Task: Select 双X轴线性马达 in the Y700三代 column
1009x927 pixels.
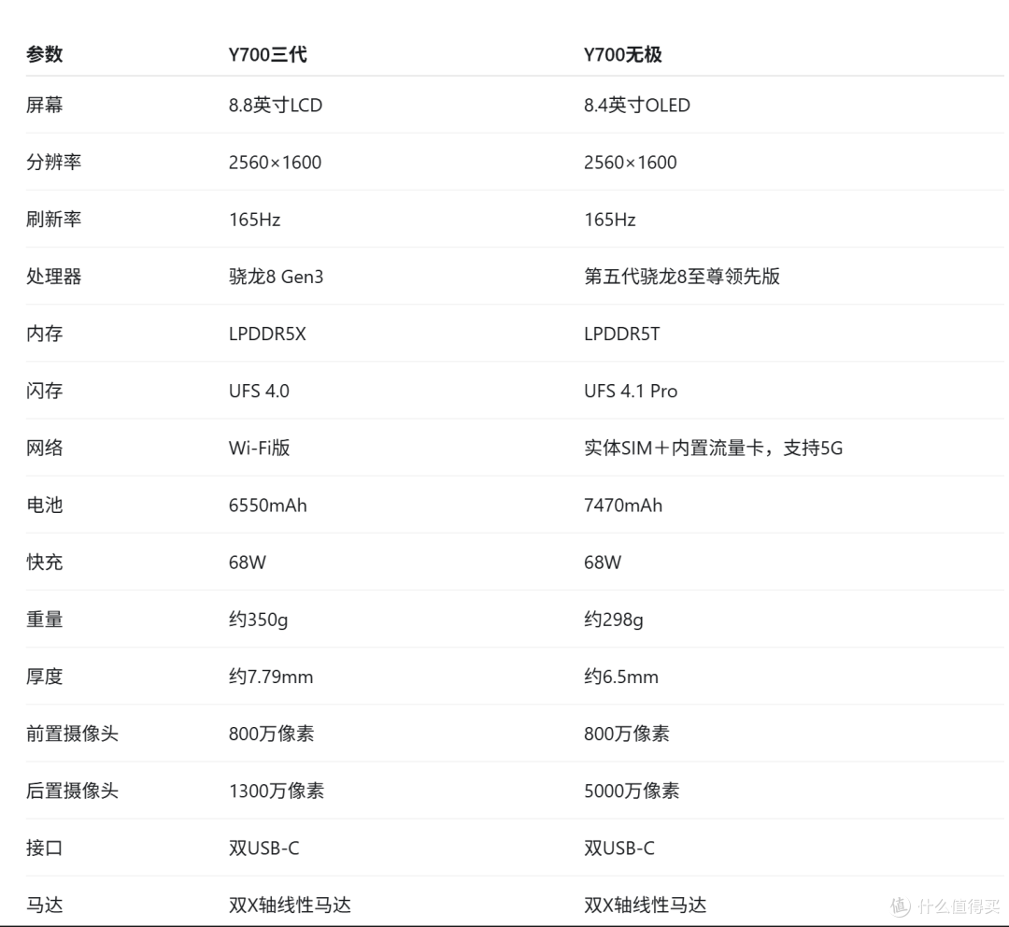Action: pos(290,906)
